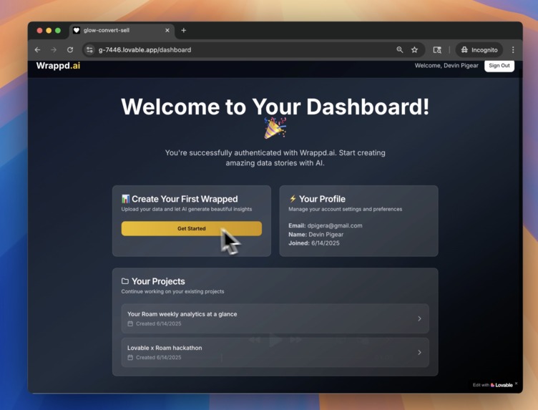Click the lightning icon beside Your Profile
Viewport: 538px width, 410px height.
293,199
